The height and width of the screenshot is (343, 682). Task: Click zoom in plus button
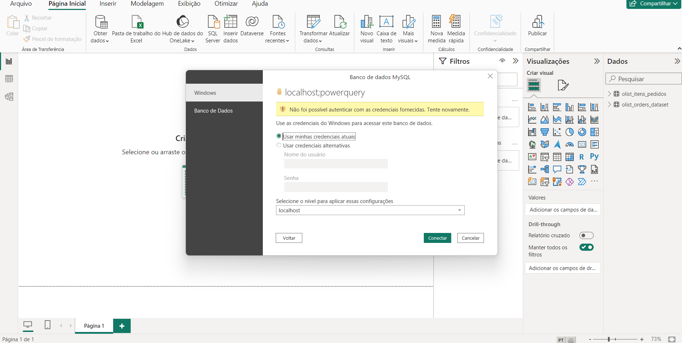pyautogui.click(x=642, y=339)
